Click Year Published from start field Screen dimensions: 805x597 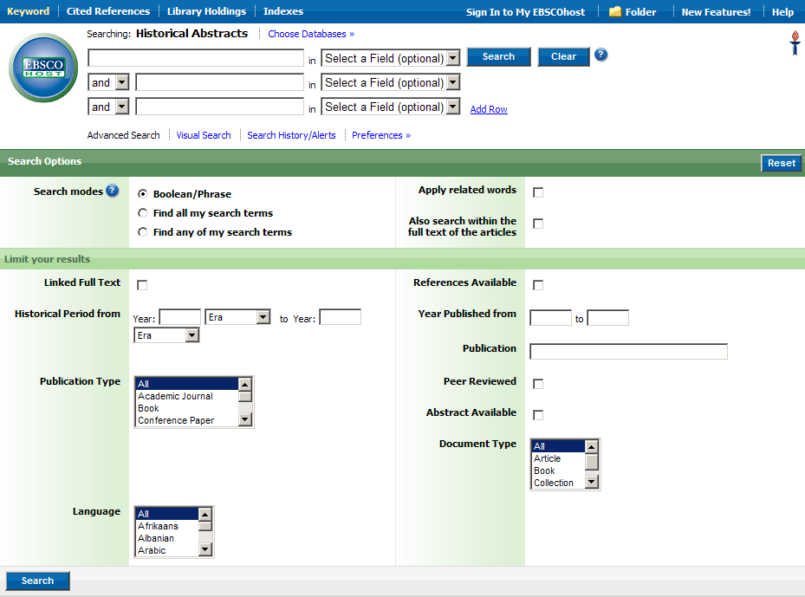pyautogui.click(x=550, y=318)
